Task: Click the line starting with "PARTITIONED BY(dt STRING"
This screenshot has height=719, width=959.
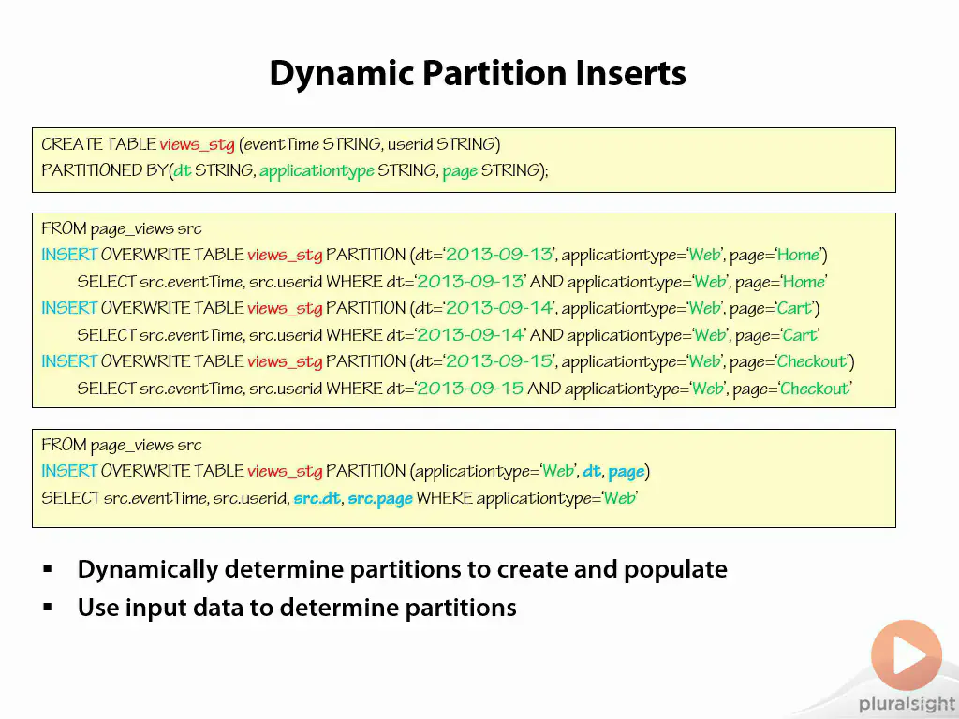Action: coord(295,170)
